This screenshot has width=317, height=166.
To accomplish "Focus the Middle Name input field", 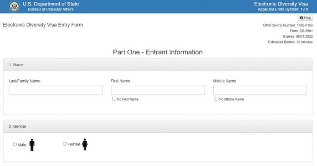I will [260, 90].
